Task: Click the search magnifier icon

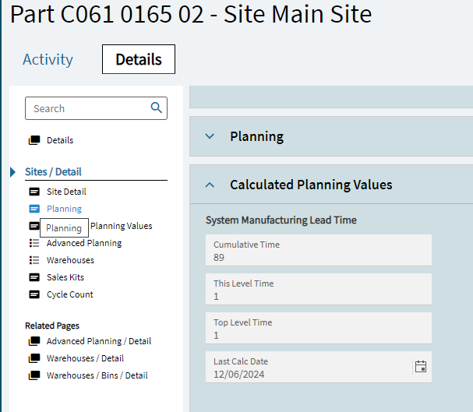Action: 156,108
